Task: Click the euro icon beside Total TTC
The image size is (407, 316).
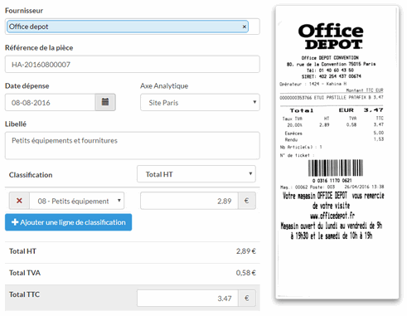Action: pos(247,299)
